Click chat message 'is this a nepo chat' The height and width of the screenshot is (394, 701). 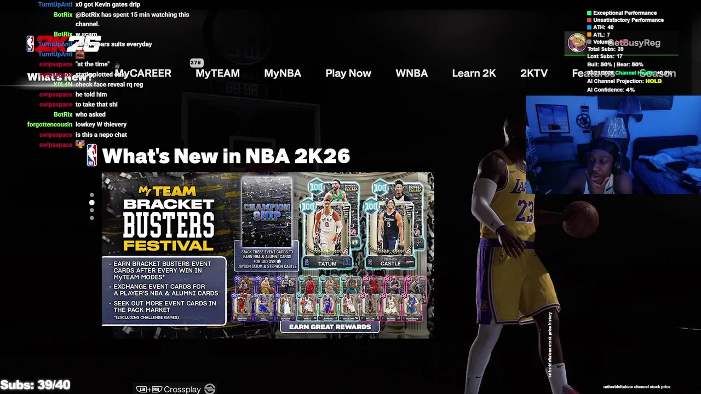click(101, 134)
